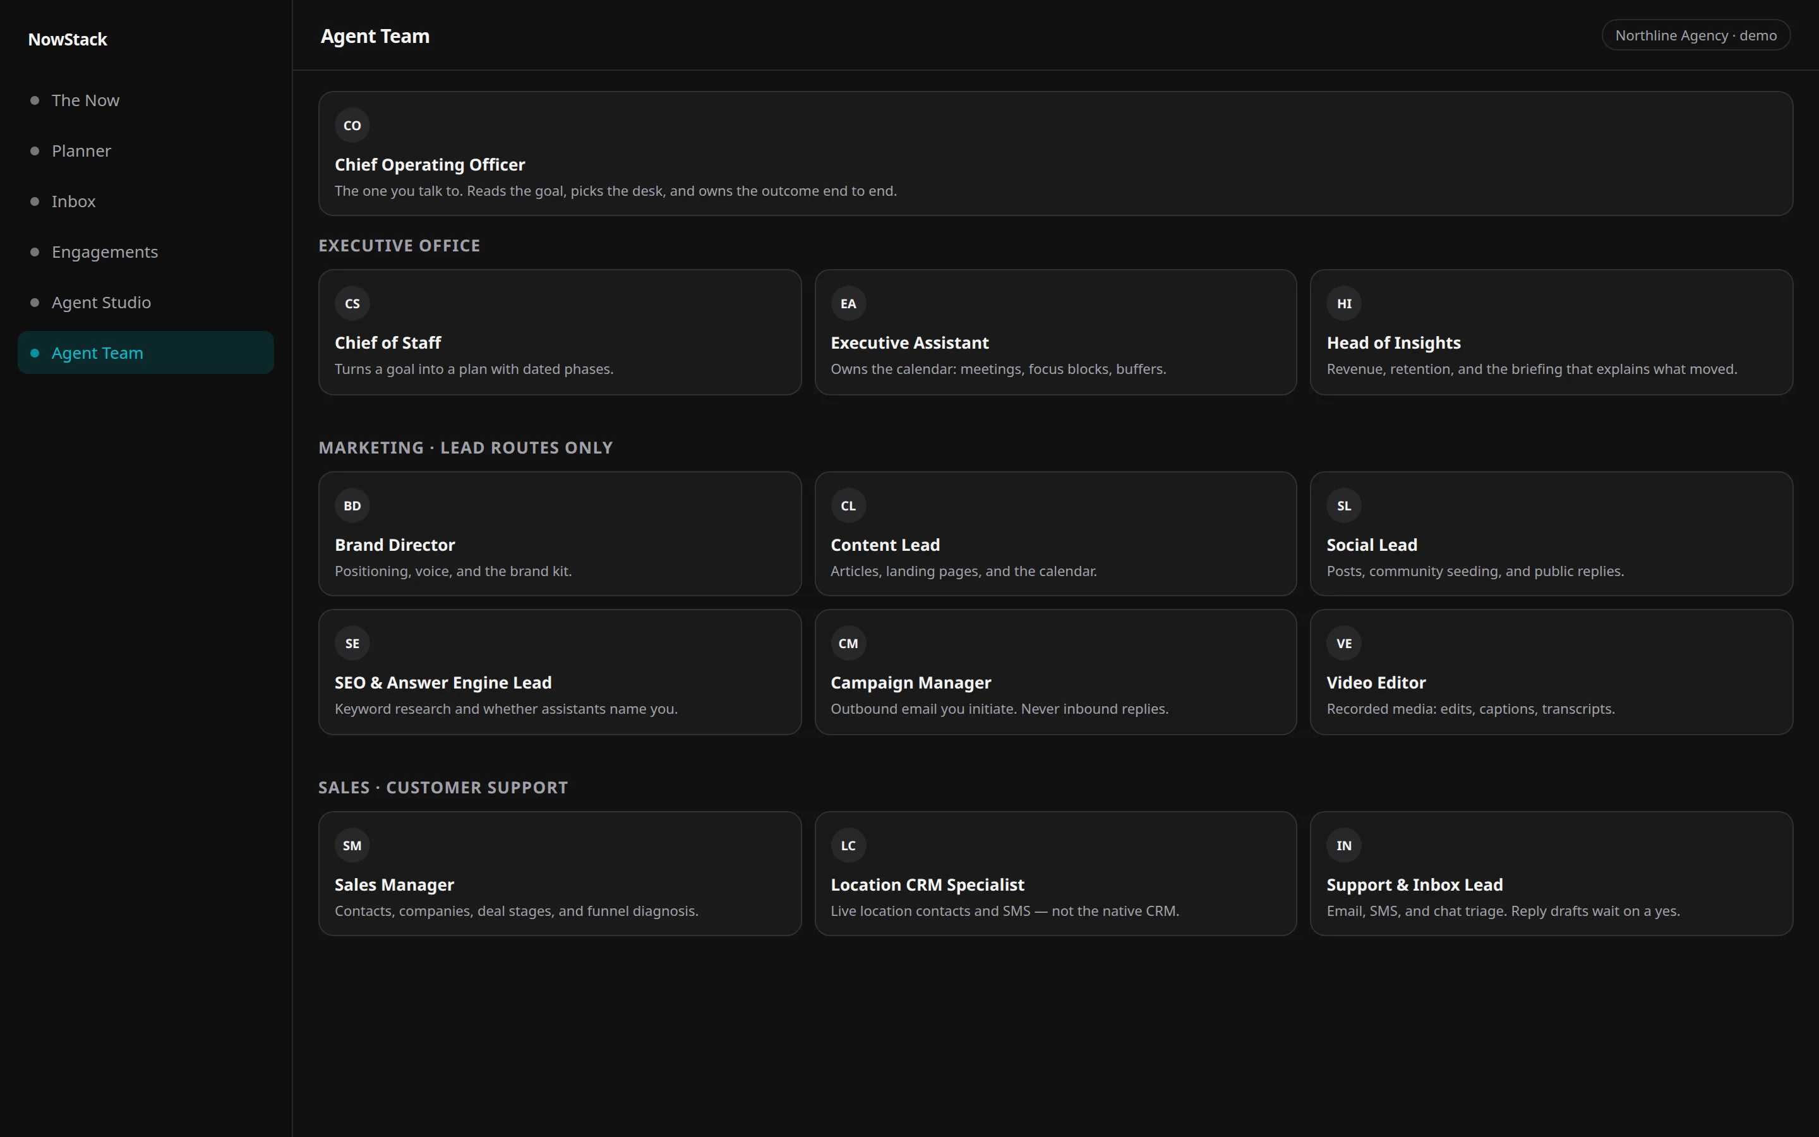Open the Social Lead title
The height and width of the screenshot is (1137, 1819).
[1372, 545]
